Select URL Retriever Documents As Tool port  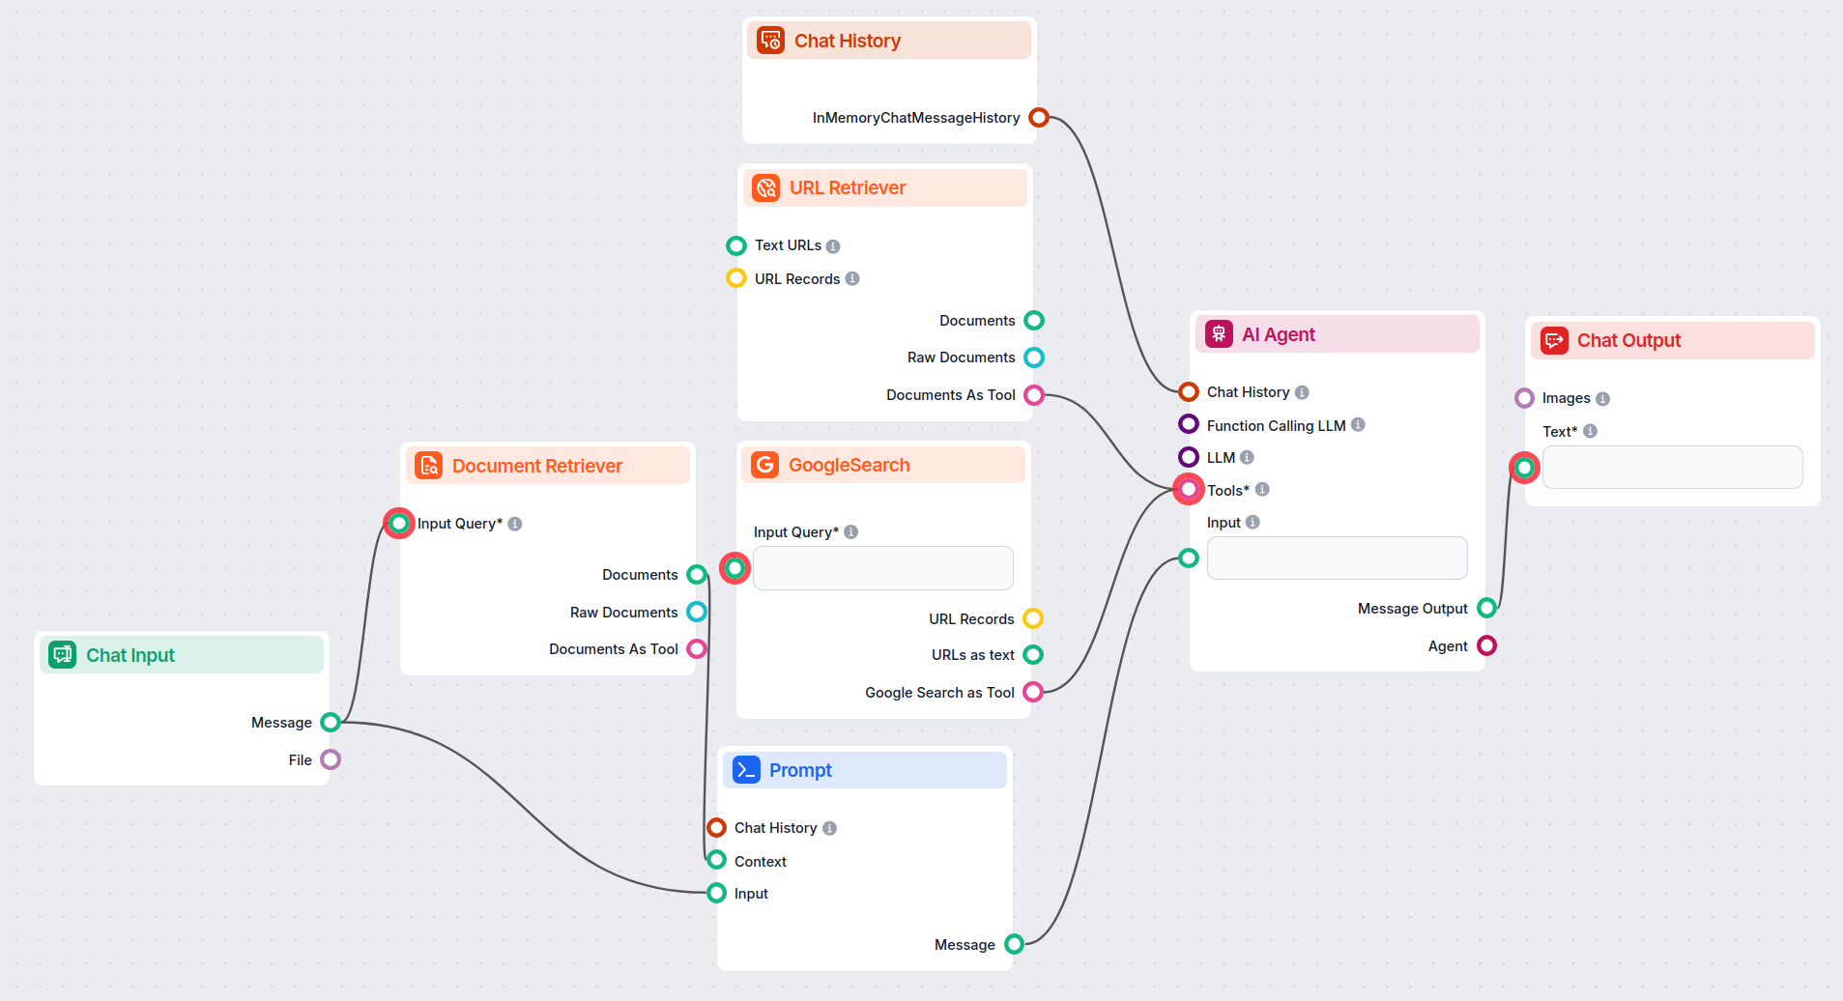click(x=1034, y=394)
